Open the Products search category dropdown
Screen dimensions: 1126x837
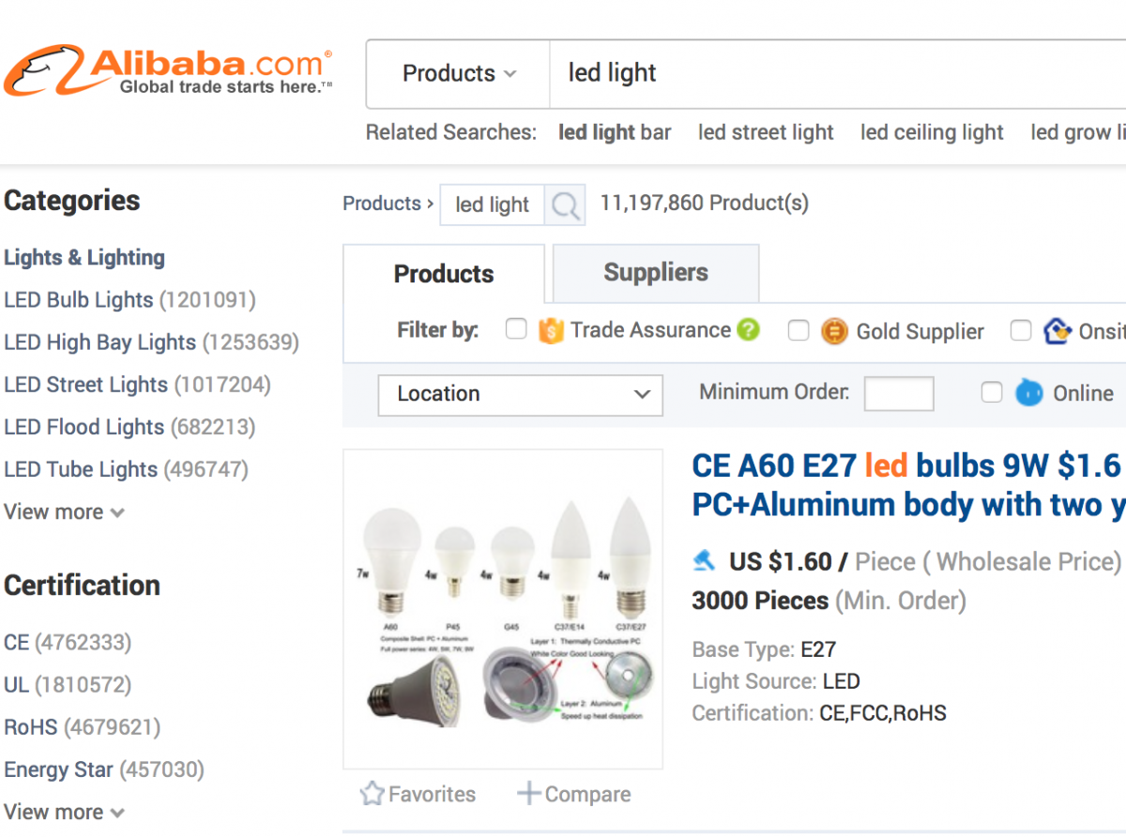point(459,74)
